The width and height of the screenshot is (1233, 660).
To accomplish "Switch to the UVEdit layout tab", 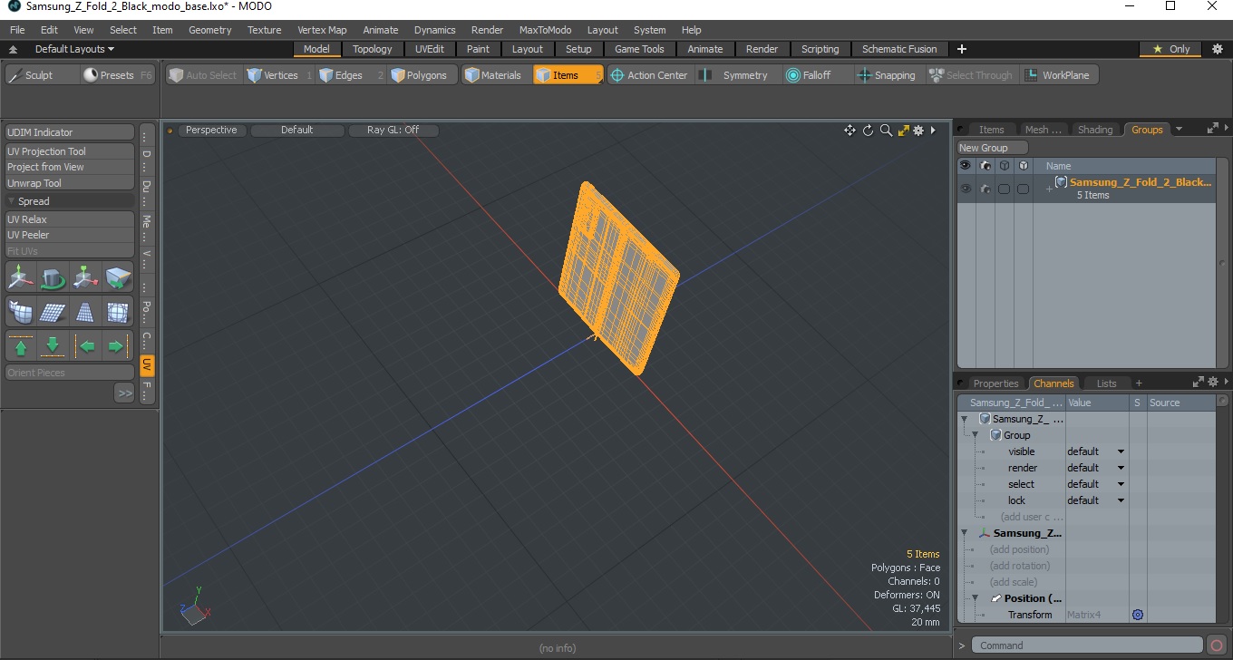I will pos(430,49).
